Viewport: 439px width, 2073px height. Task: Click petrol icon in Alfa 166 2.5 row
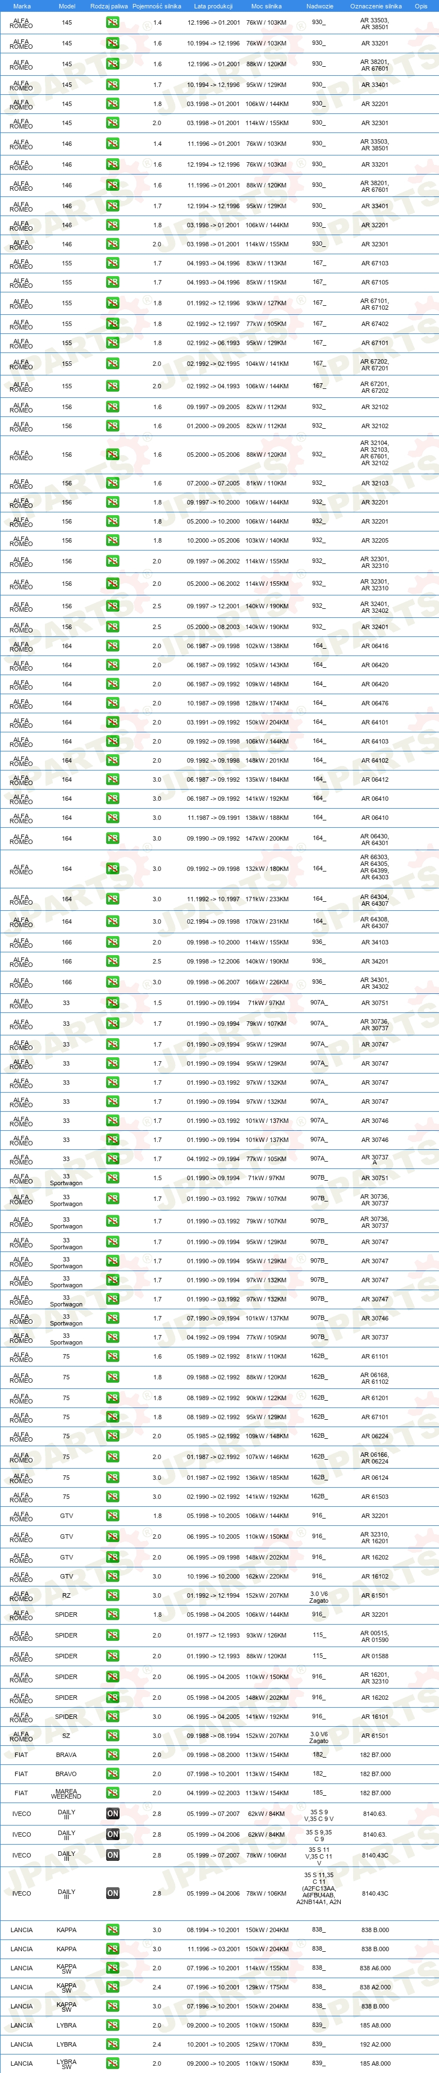pos(112,962)
